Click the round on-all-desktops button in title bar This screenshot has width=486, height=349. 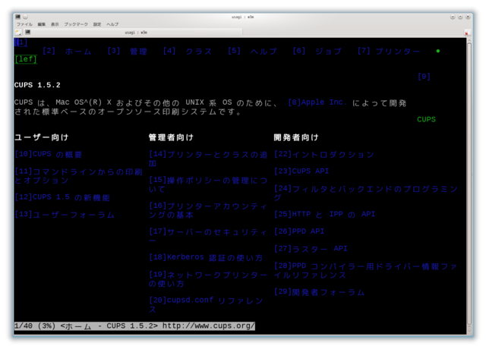tap(25, 17)
